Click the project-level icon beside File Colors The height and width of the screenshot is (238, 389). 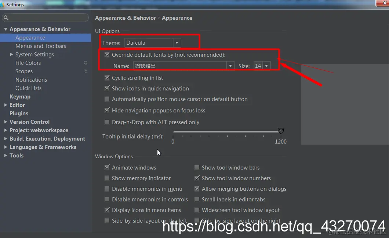point(86,63)
